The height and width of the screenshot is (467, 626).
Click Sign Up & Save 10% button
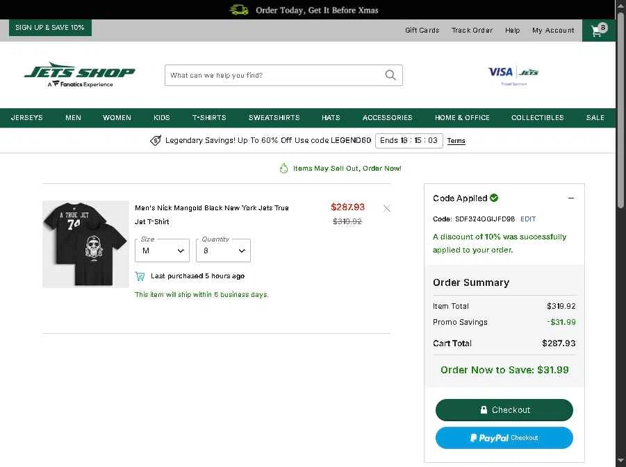50,28
